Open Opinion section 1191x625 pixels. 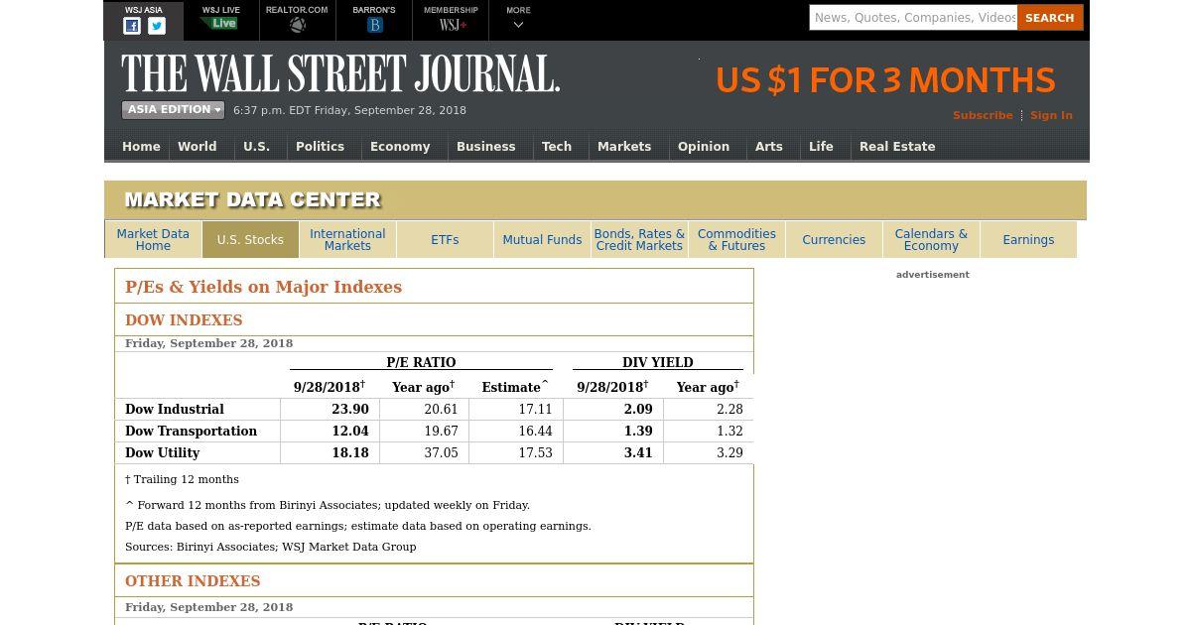[x=704, y=146]
